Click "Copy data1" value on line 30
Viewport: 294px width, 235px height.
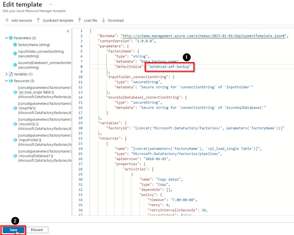pyautogui.click(x=169, y=179)
